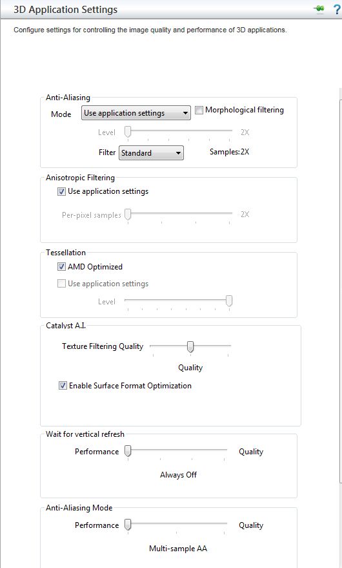Image resolution: width=342 pixels, height=568 pixels.
Task: Click the Per-pixel samples slider handle
Action: tap(128, 215)
